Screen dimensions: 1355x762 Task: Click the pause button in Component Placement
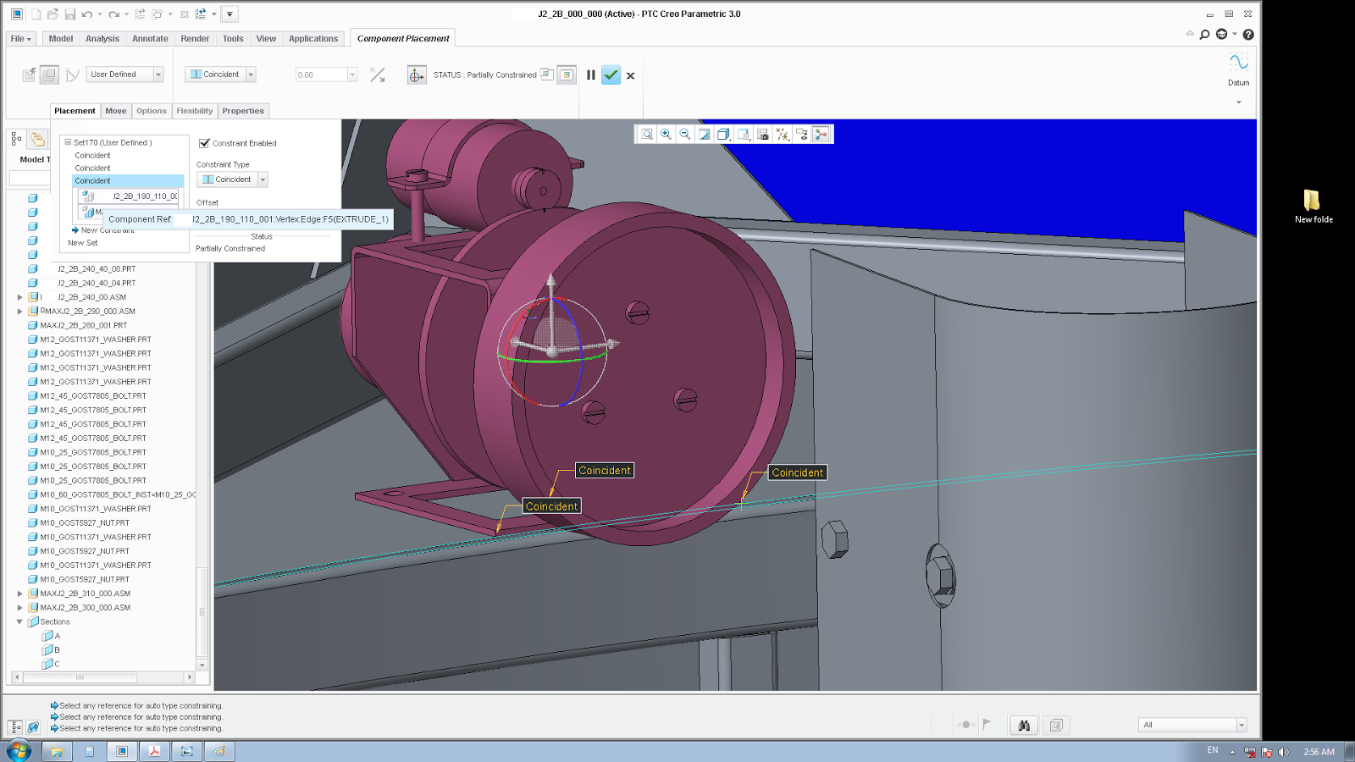(x=590, y=75)
